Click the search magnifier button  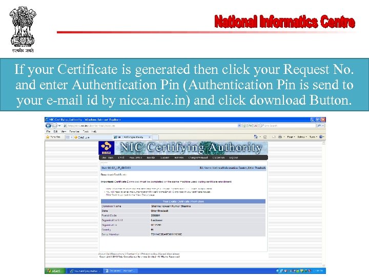[x=319, y=126]
